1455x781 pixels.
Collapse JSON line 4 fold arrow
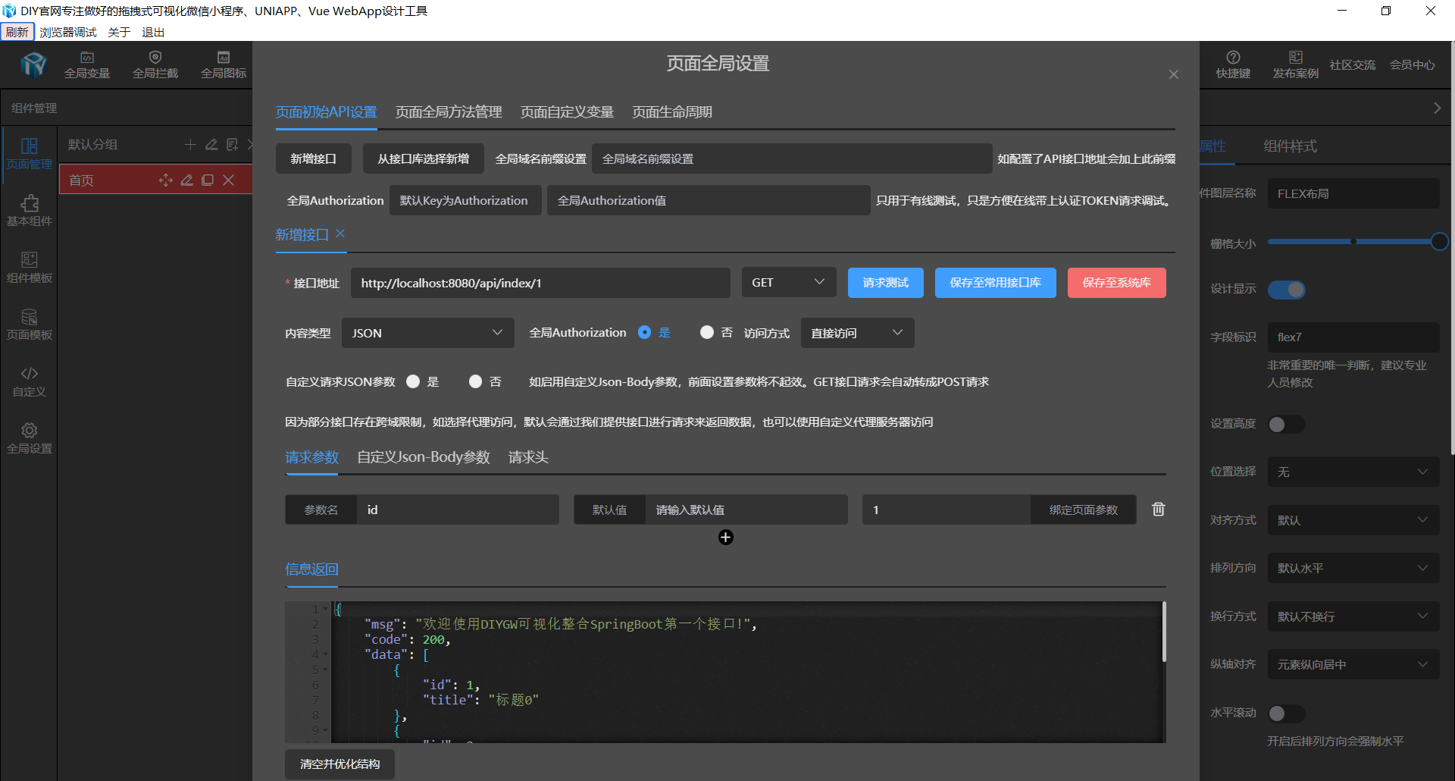coord(326,654)
